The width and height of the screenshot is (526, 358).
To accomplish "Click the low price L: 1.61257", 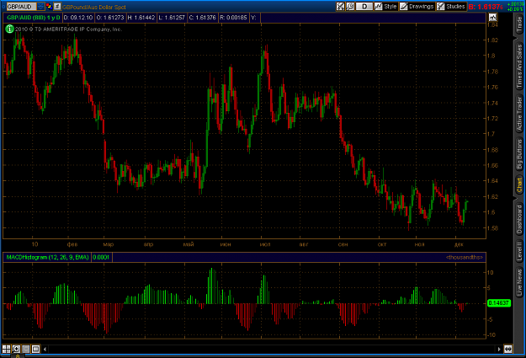I will (x=172, y=18).
